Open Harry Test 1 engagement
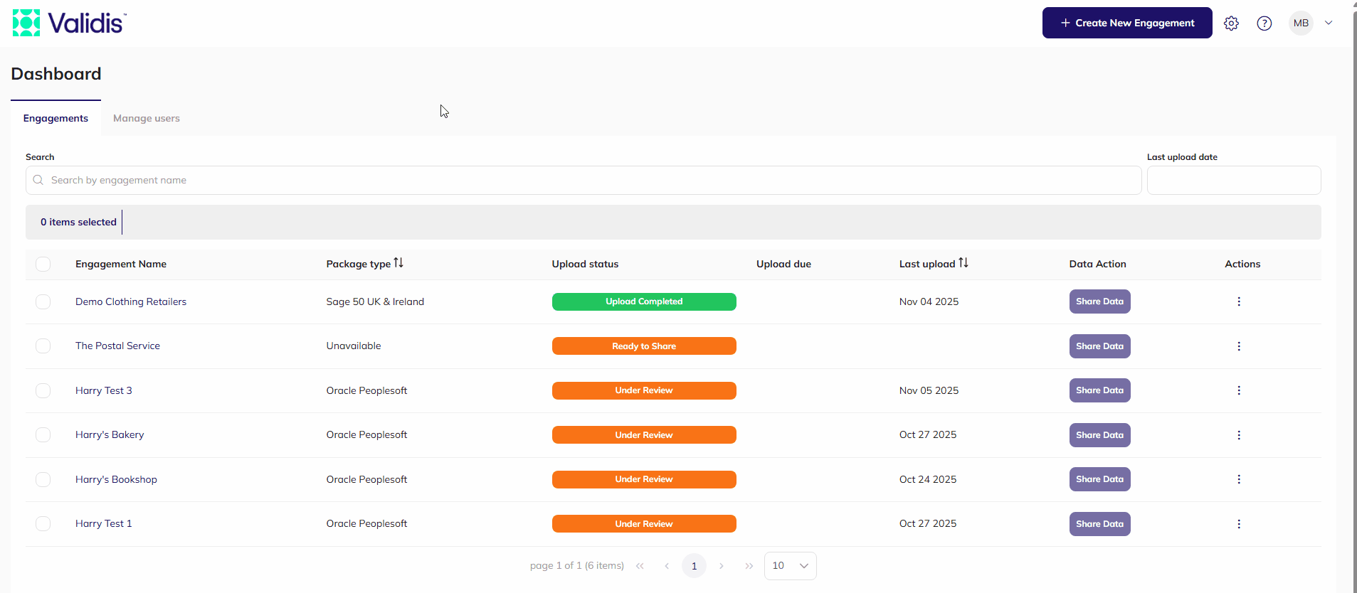Image resolution: width=1357 pixels, height=593 pixels. [x=104, y=523]
